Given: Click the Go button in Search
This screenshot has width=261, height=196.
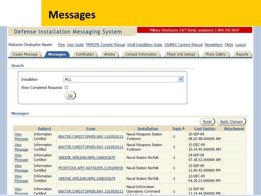Looking at the screenshot, I should coord(70,96).
